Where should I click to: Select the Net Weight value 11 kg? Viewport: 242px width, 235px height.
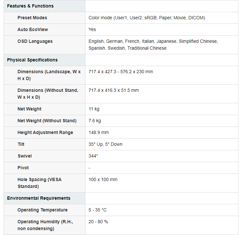94,109
